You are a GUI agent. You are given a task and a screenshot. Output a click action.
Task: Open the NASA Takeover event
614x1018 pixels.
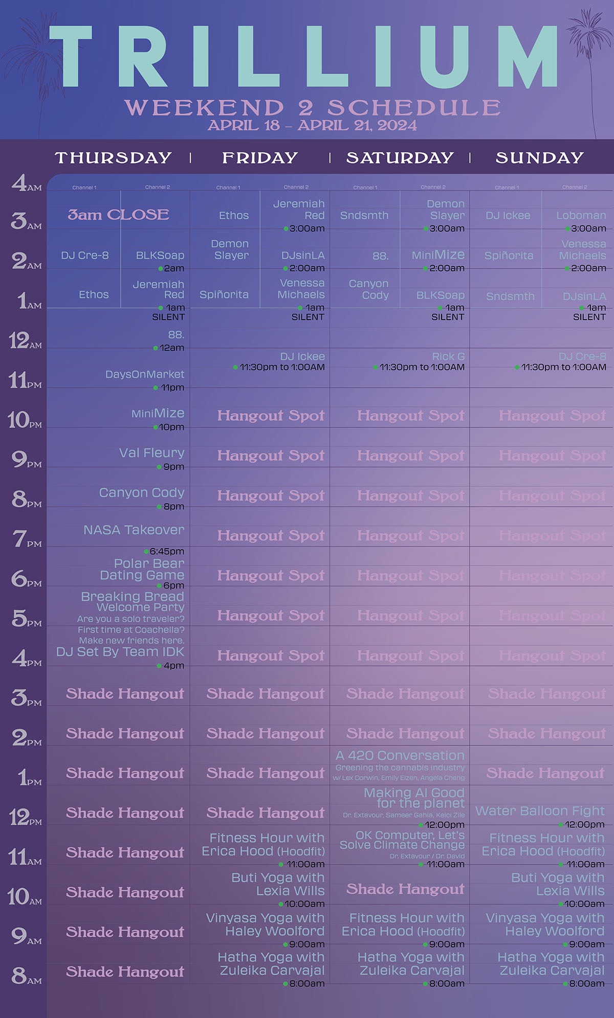click(134, 530)
